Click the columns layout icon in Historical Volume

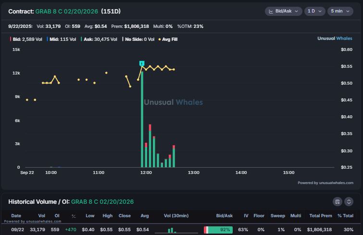click(x=338, y=202)
